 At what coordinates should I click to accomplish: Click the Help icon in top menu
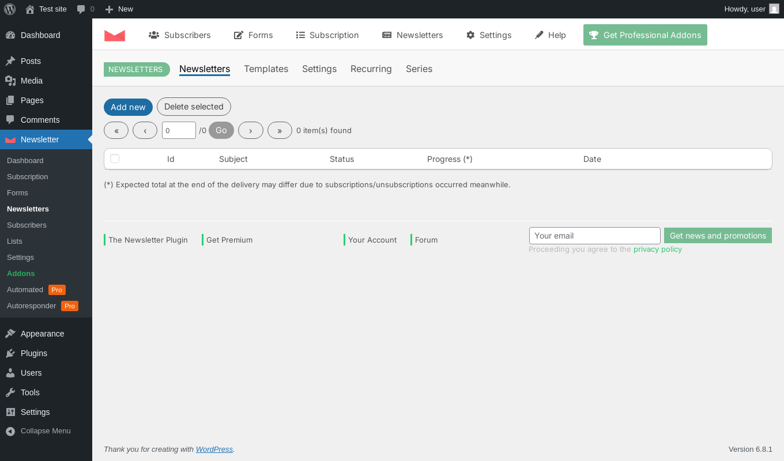[x=539, y=35]
